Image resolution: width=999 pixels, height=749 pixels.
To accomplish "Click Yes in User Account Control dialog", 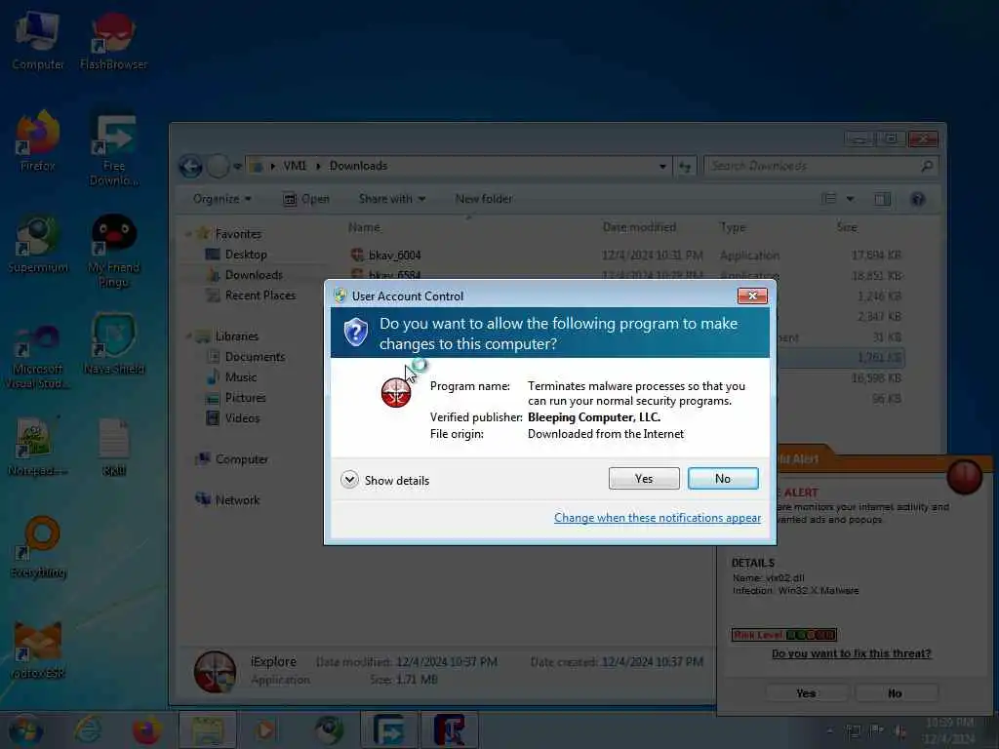I will tap(644, 478).
